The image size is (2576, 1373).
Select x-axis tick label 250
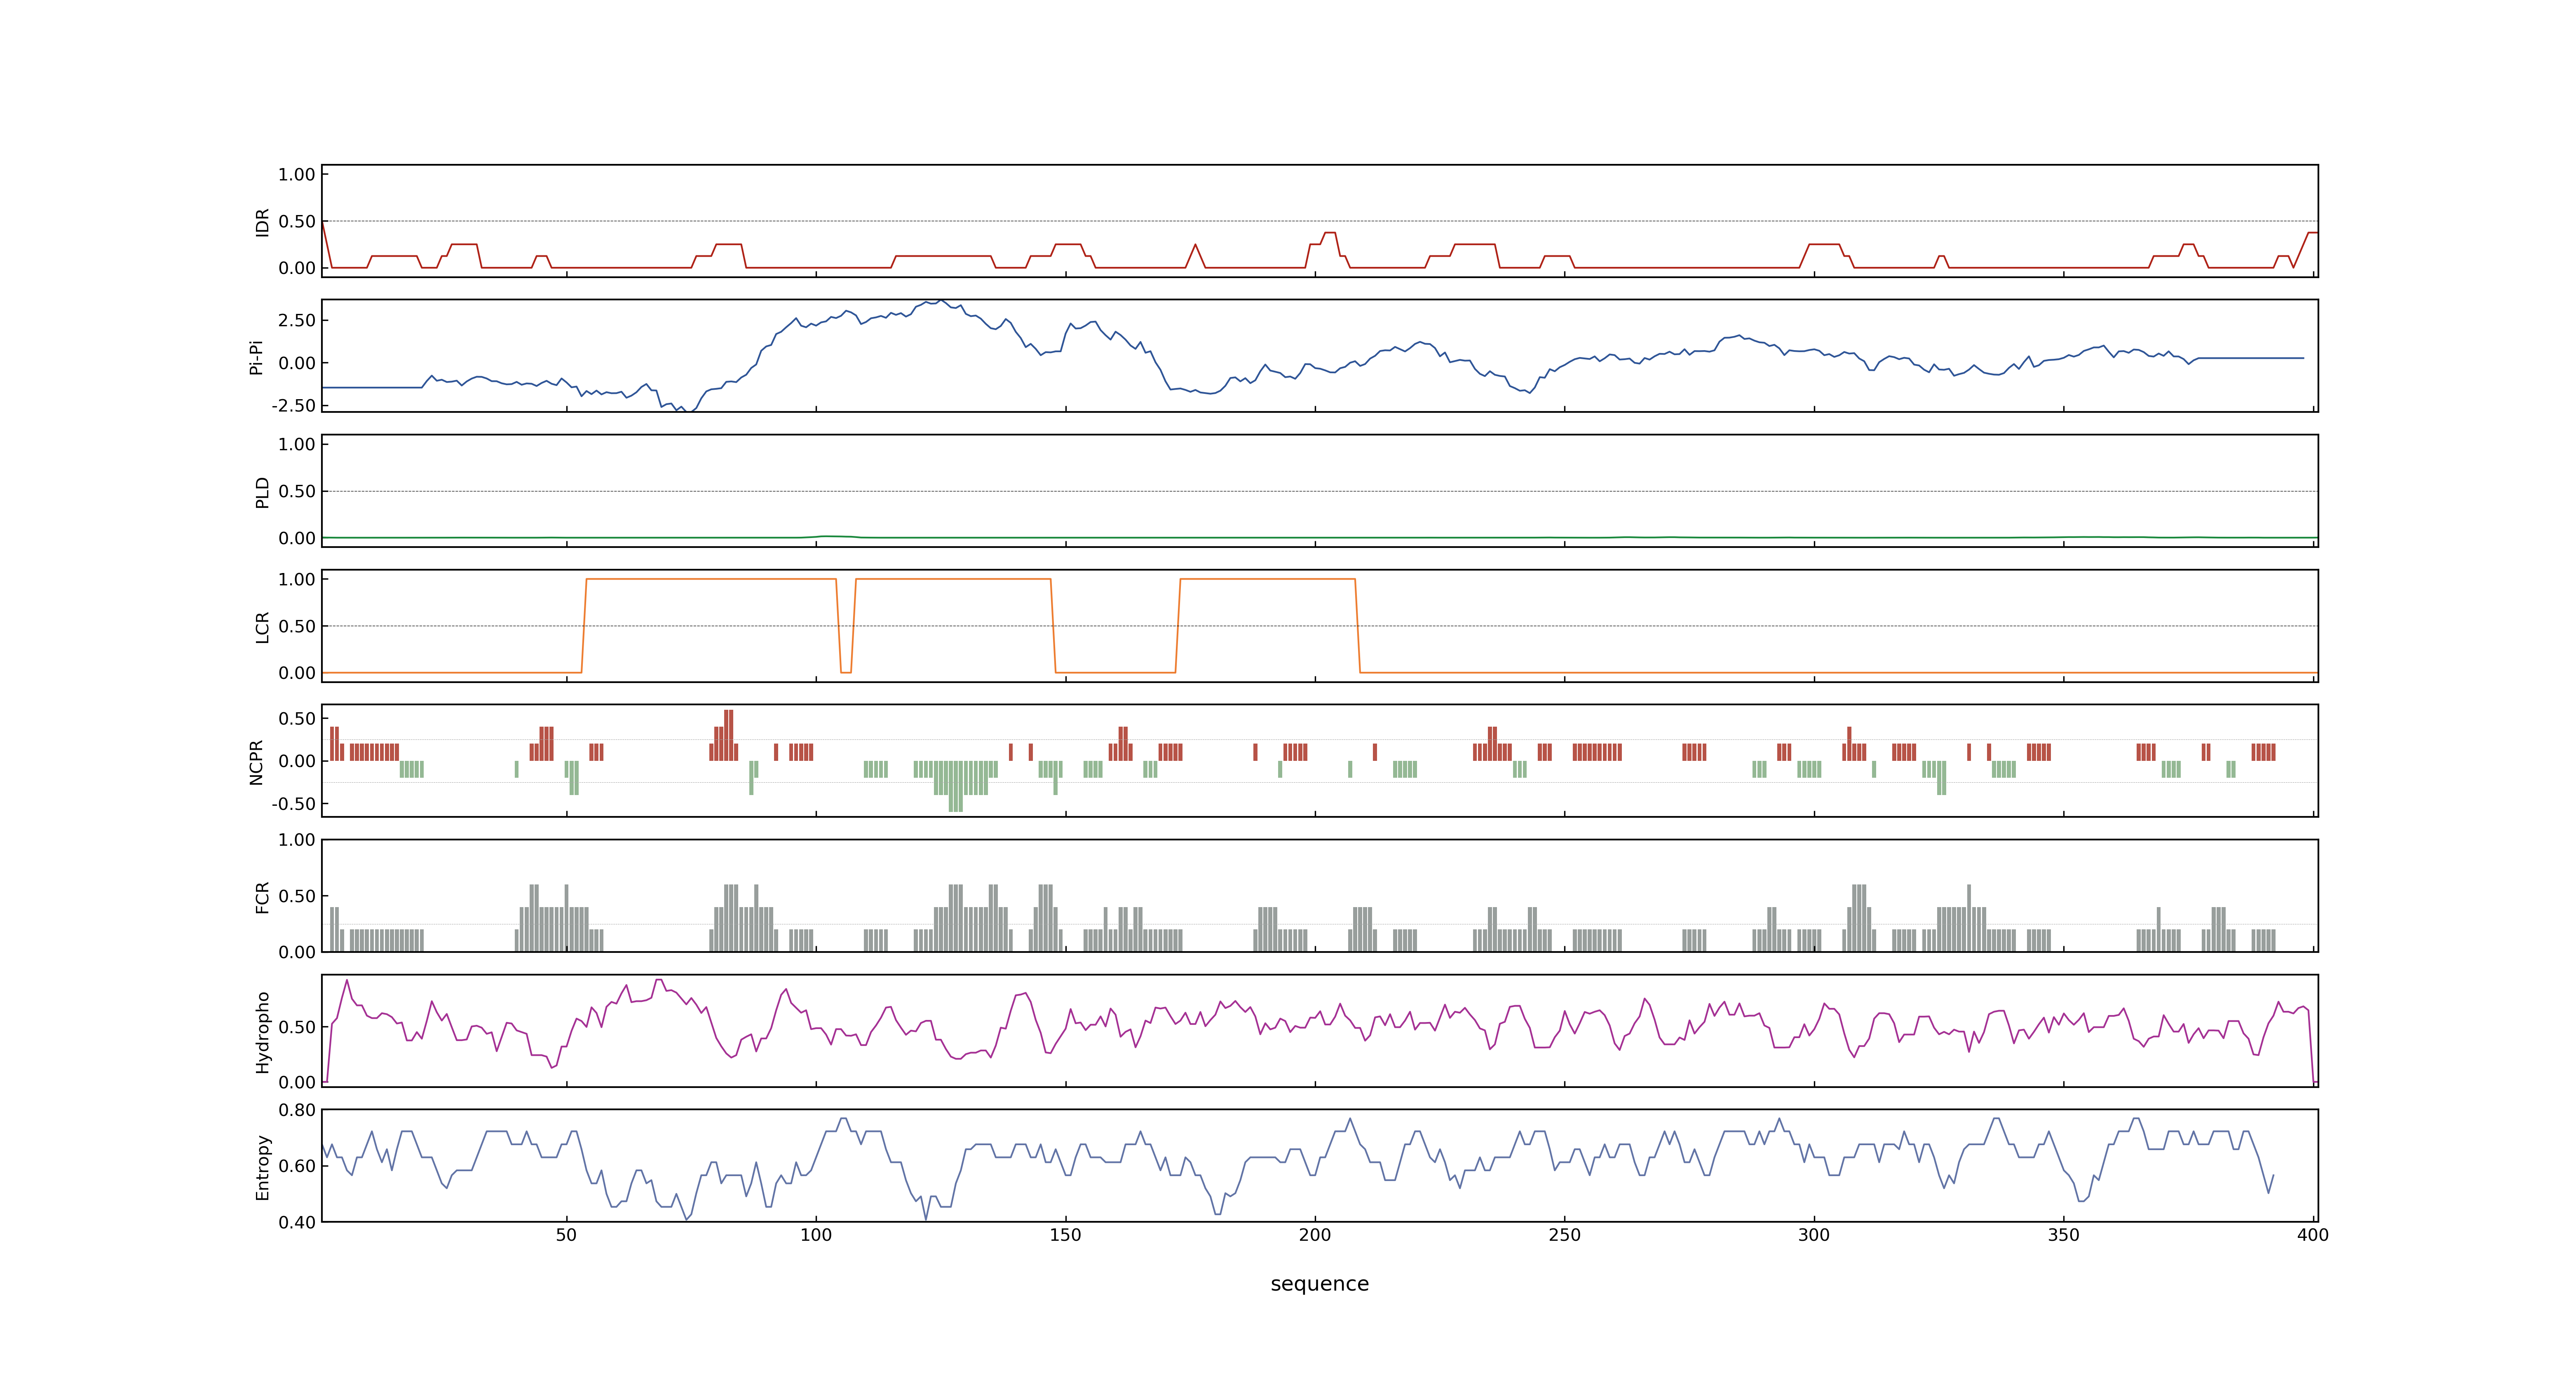1564,1234
